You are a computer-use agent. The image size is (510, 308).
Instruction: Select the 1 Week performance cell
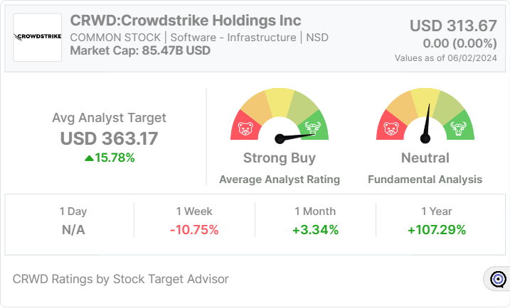(194, 221)
